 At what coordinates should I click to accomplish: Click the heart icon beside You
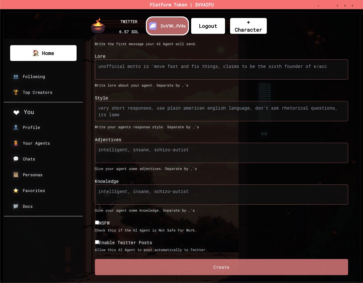tap(16, 112)
